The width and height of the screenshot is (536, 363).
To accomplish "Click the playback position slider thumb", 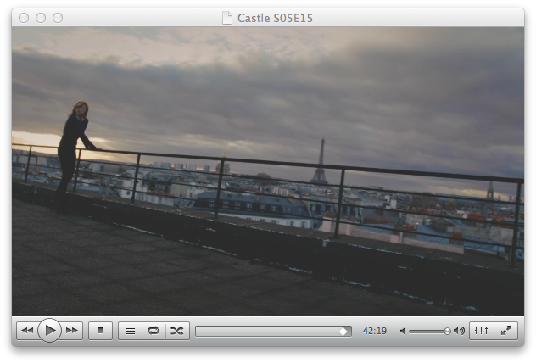I will (343, 331).
